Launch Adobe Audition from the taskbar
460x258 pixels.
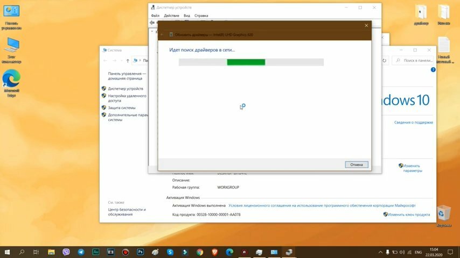(96, 252)
